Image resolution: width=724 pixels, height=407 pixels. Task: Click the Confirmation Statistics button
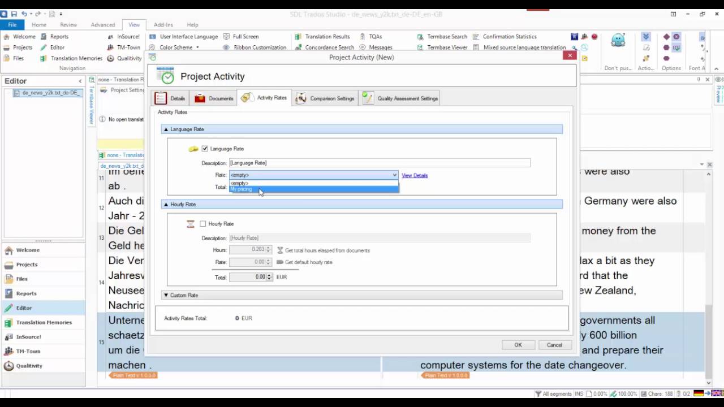505,37
